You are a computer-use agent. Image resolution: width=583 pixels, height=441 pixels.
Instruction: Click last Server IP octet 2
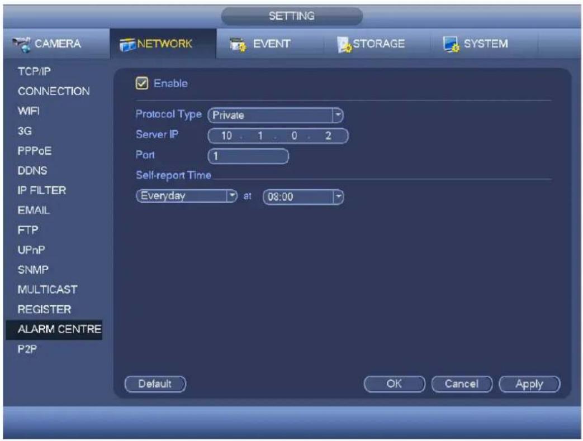coord(328,136)
